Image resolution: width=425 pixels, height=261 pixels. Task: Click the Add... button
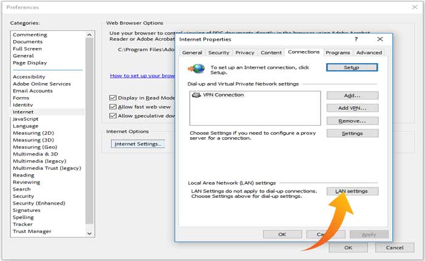coord(352,95)
